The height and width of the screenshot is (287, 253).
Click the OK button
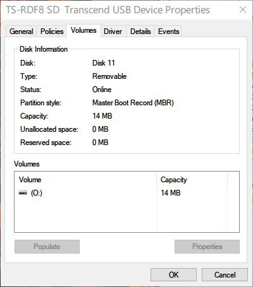[173, 274]
